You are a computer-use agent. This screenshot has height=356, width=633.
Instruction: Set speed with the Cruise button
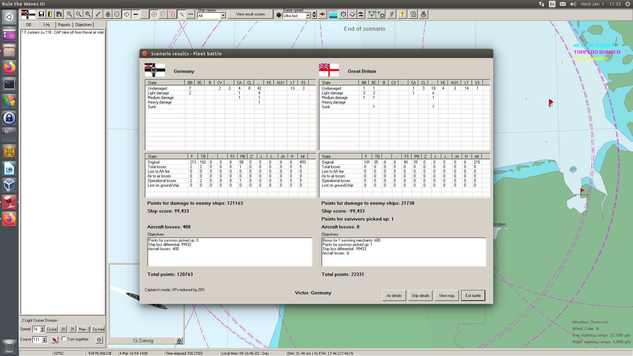[x=52, y=329]
